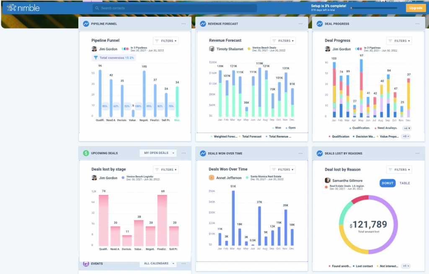Click the green dollar icon on Upcoming Deals
The width and height of the screenshot is (429, 274).
pos(87,153)
